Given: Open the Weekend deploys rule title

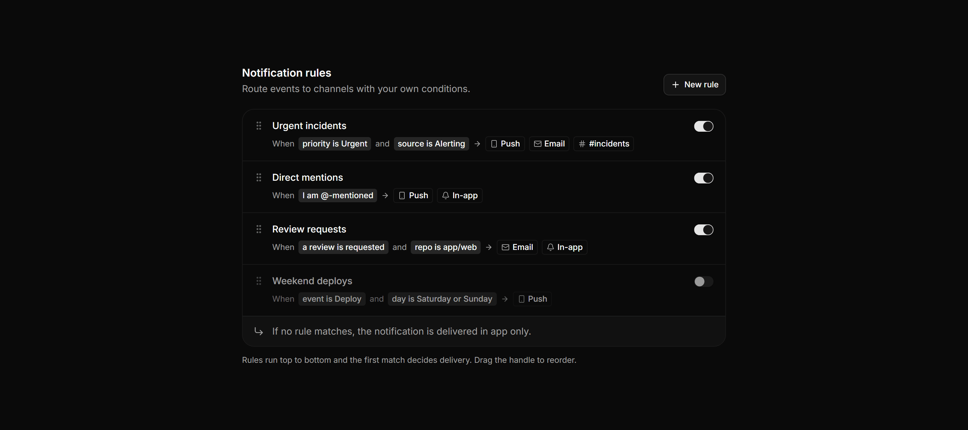Looking at the screenshot, I should pos(312,281).
